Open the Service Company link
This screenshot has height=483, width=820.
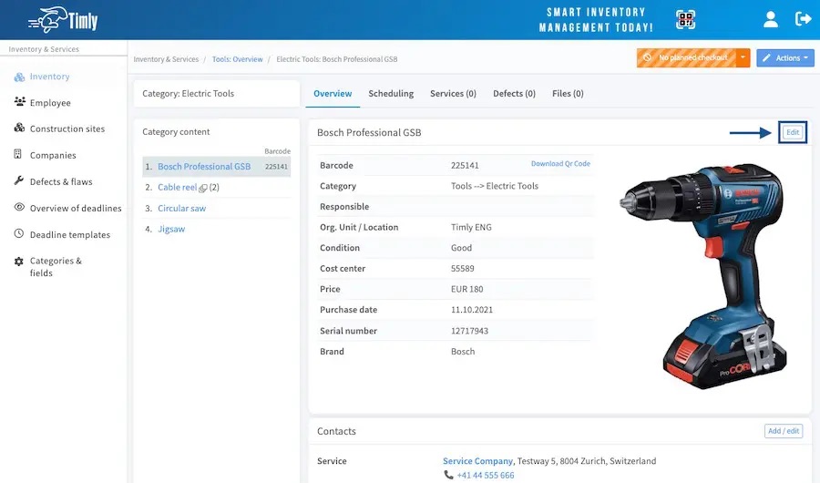coord(477,461)
